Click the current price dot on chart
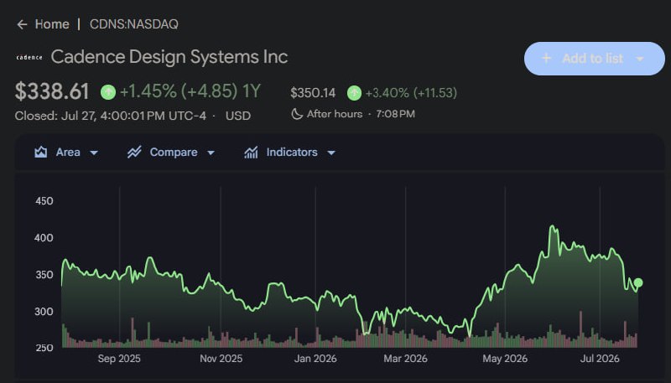671x383 pixels. tap(638, 282)
